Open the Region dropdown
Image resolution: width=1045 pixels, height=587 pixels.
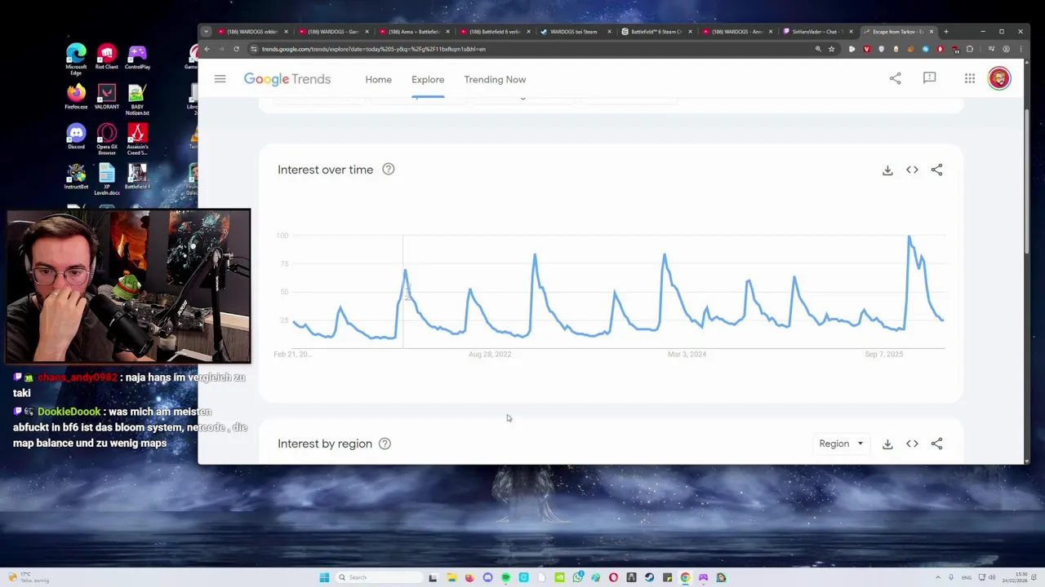point(841,444)
